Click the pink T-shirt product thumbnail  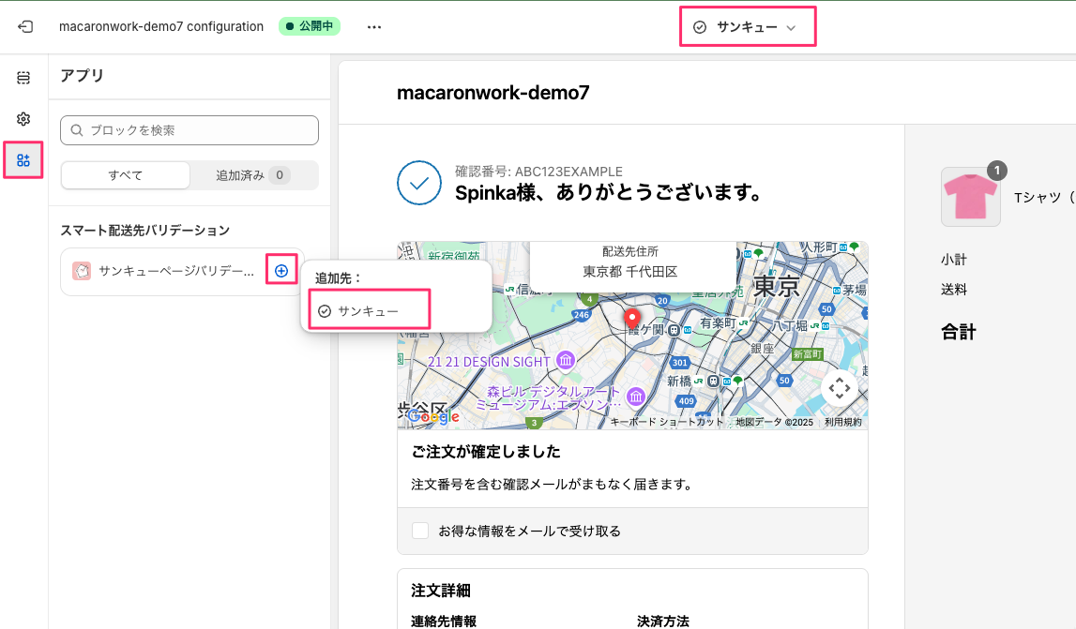(970, 197)
